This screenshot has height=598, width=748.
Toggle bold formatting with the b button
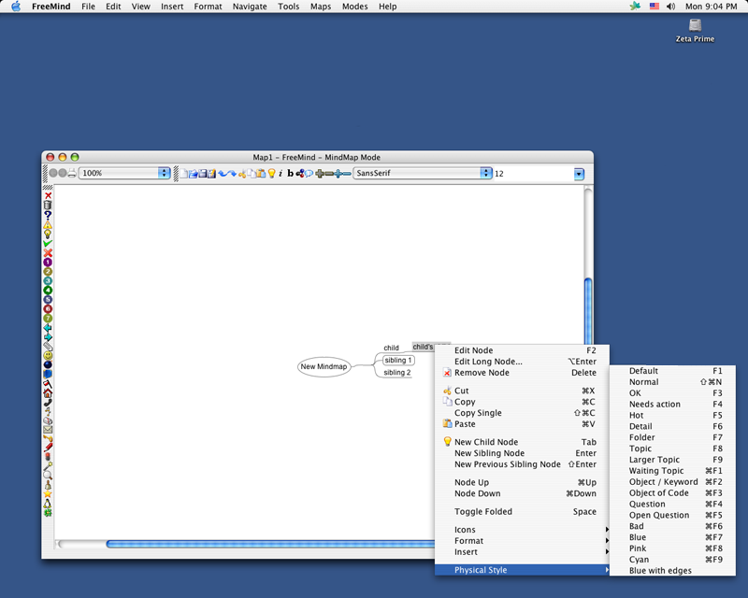(290, 173)
